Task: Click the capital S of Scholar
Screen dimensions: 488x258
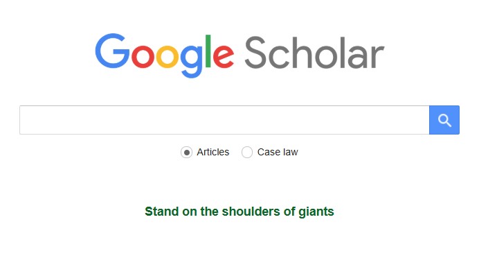Action: (x=255, y=53)
